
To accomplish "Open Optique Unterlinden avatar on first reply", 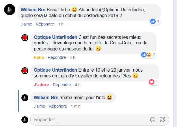I will 25,38.
